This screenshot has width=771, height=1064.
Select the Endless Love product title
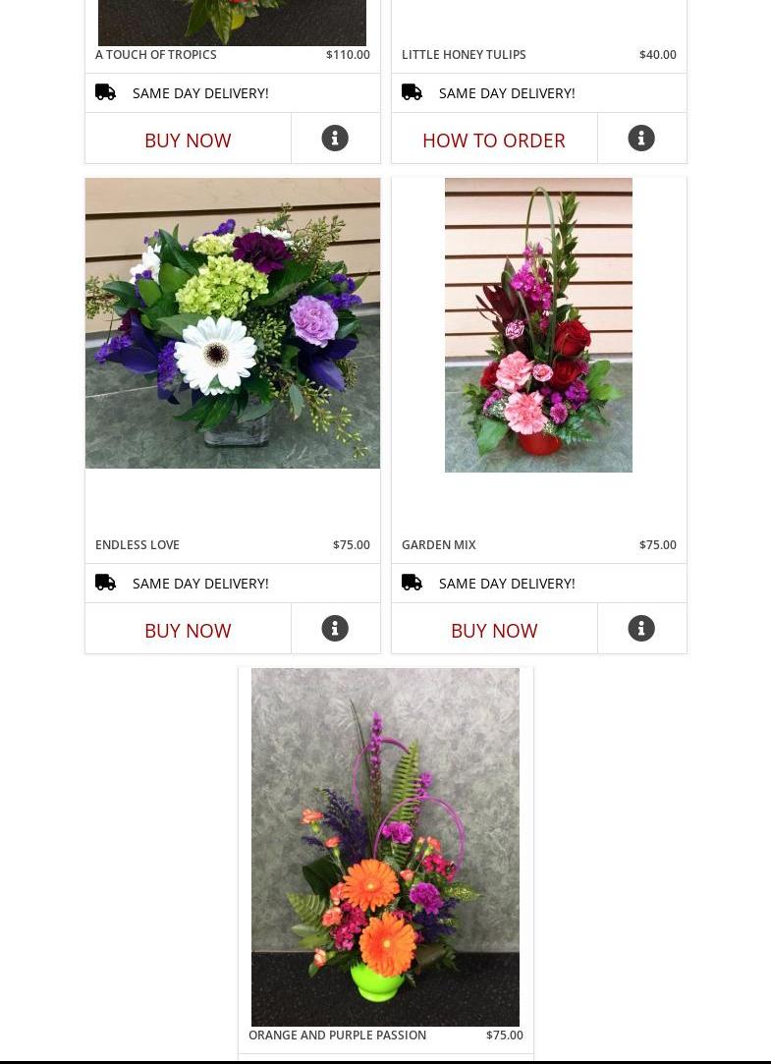click(x=137, y=545)
